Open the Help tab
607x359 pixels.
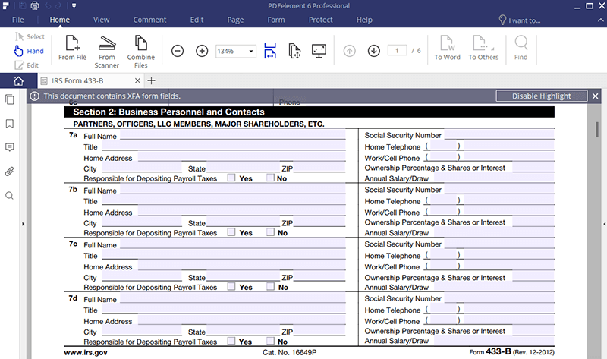[364, 20]
